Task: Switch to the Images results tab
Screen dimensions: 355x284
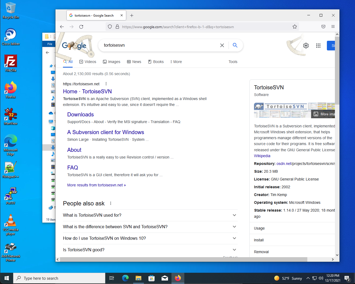Action: pos(112,62)
